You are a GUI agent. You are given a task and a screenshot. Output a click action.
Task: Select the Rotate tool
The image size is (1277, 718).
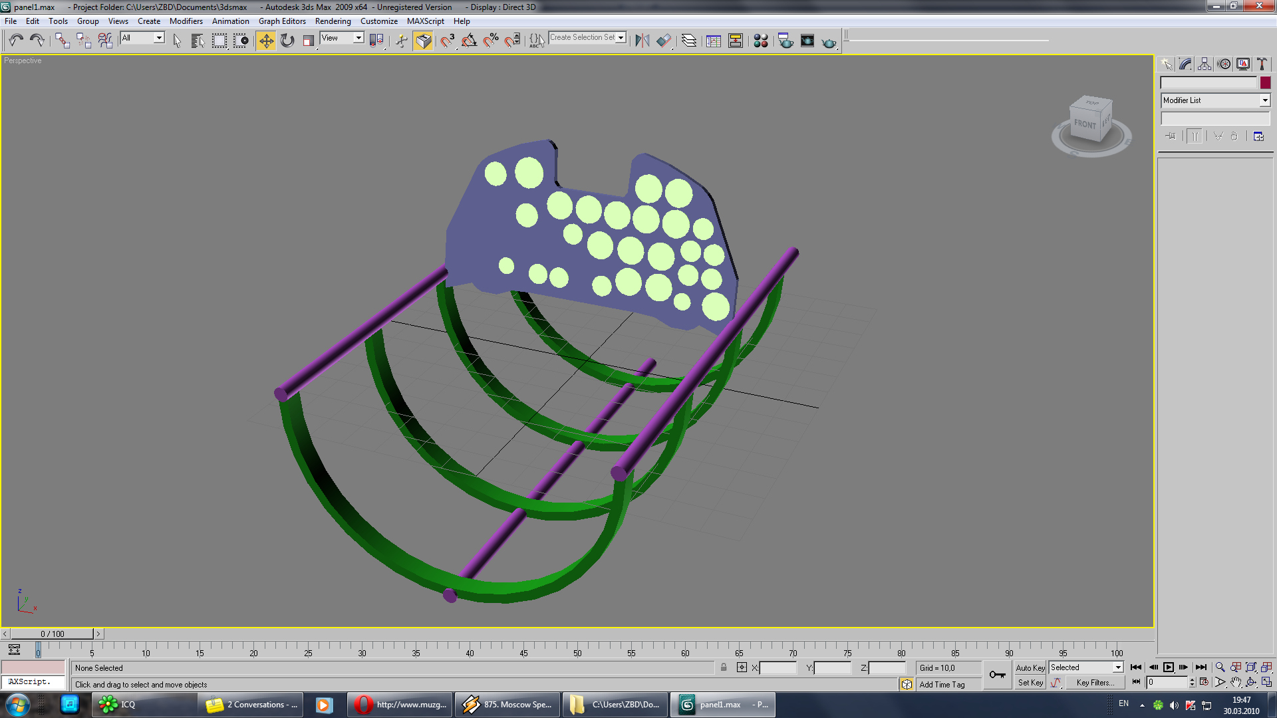(x=287, y=41)
